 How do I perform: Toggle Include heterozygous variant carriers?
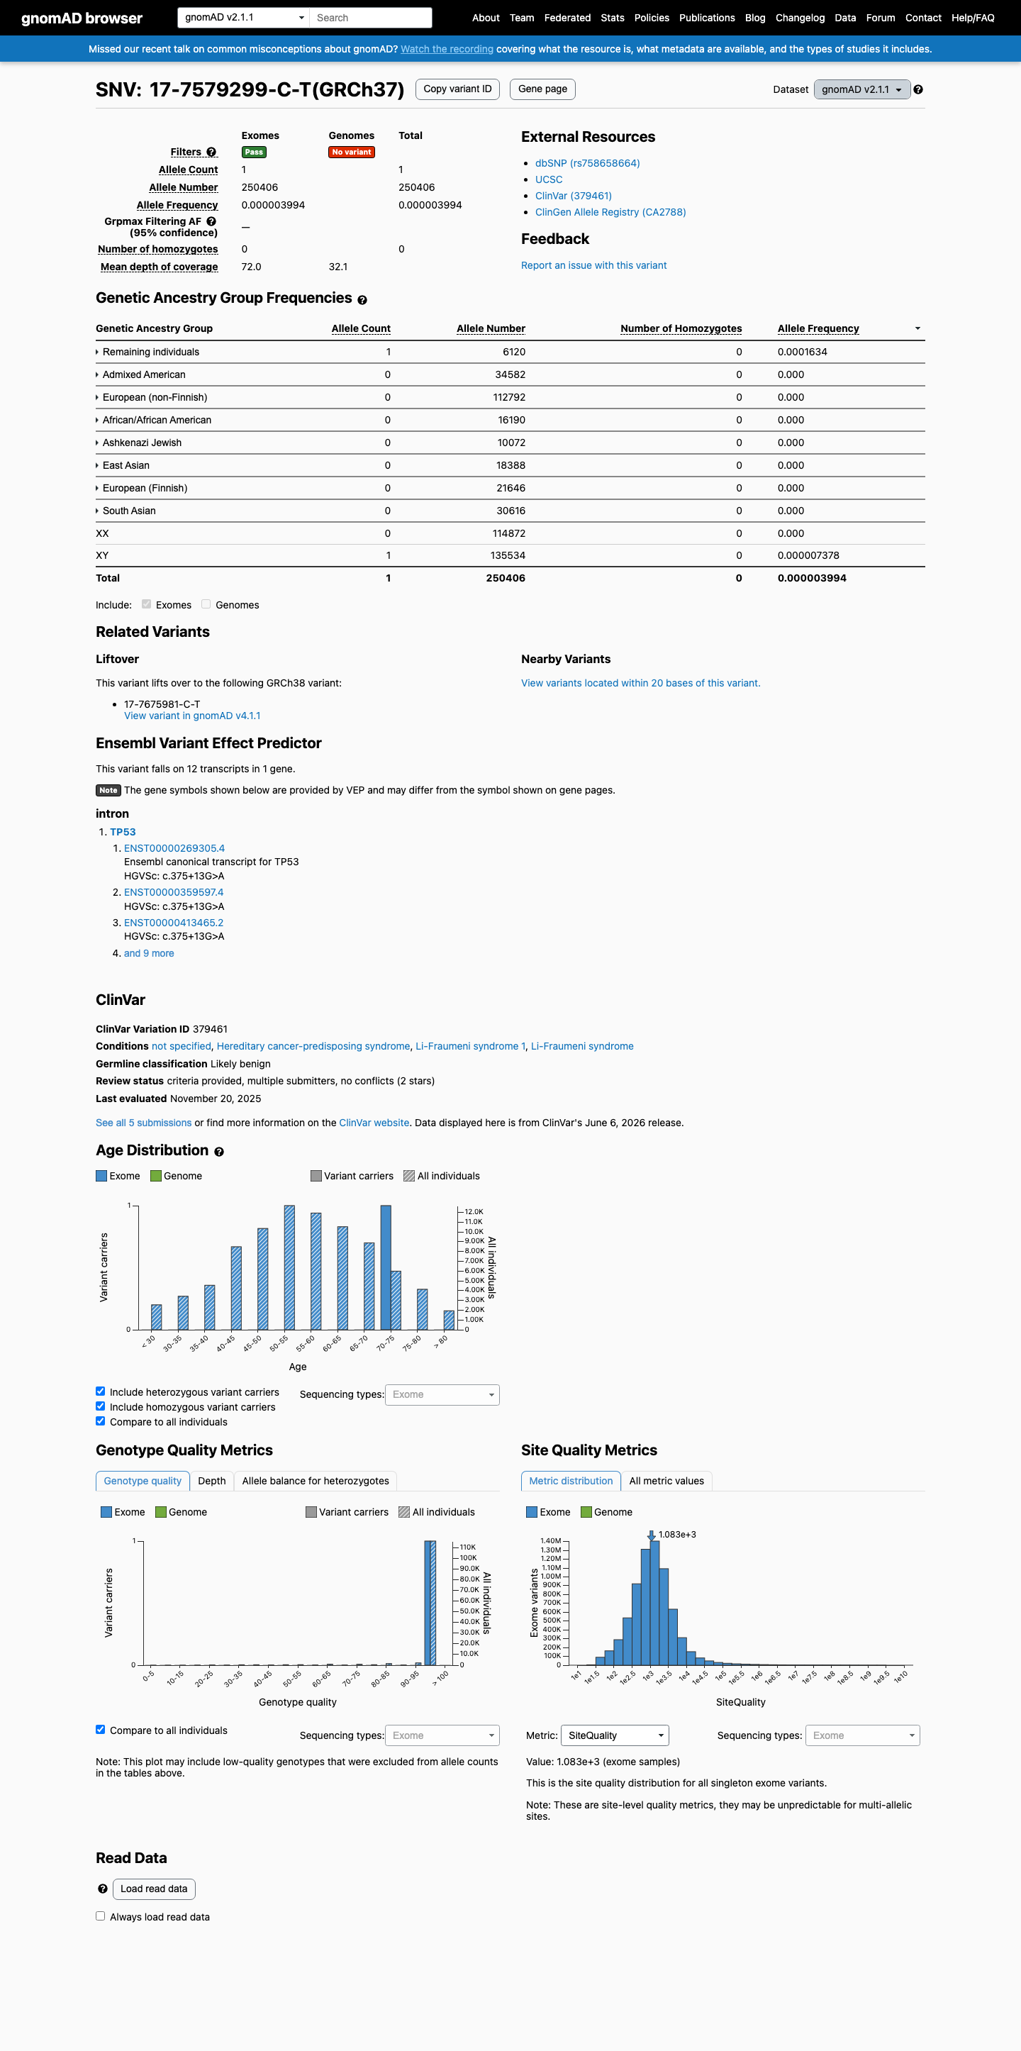pyautogui.click(x=100, y=1391)
